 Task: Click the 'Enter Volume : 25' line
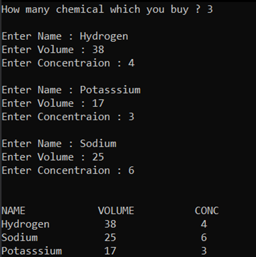point(53,157)
